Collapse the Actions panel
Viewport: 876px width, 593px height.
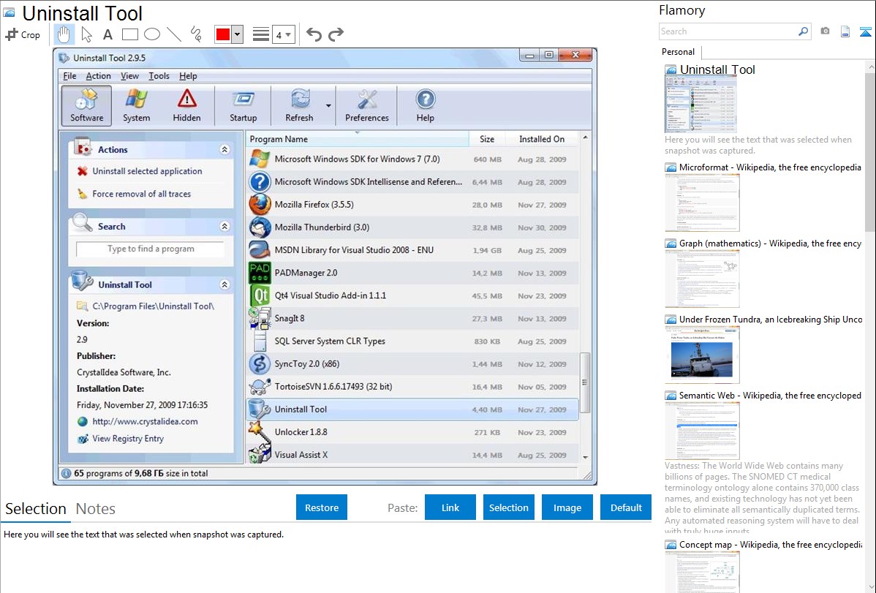tap(224, 149)
